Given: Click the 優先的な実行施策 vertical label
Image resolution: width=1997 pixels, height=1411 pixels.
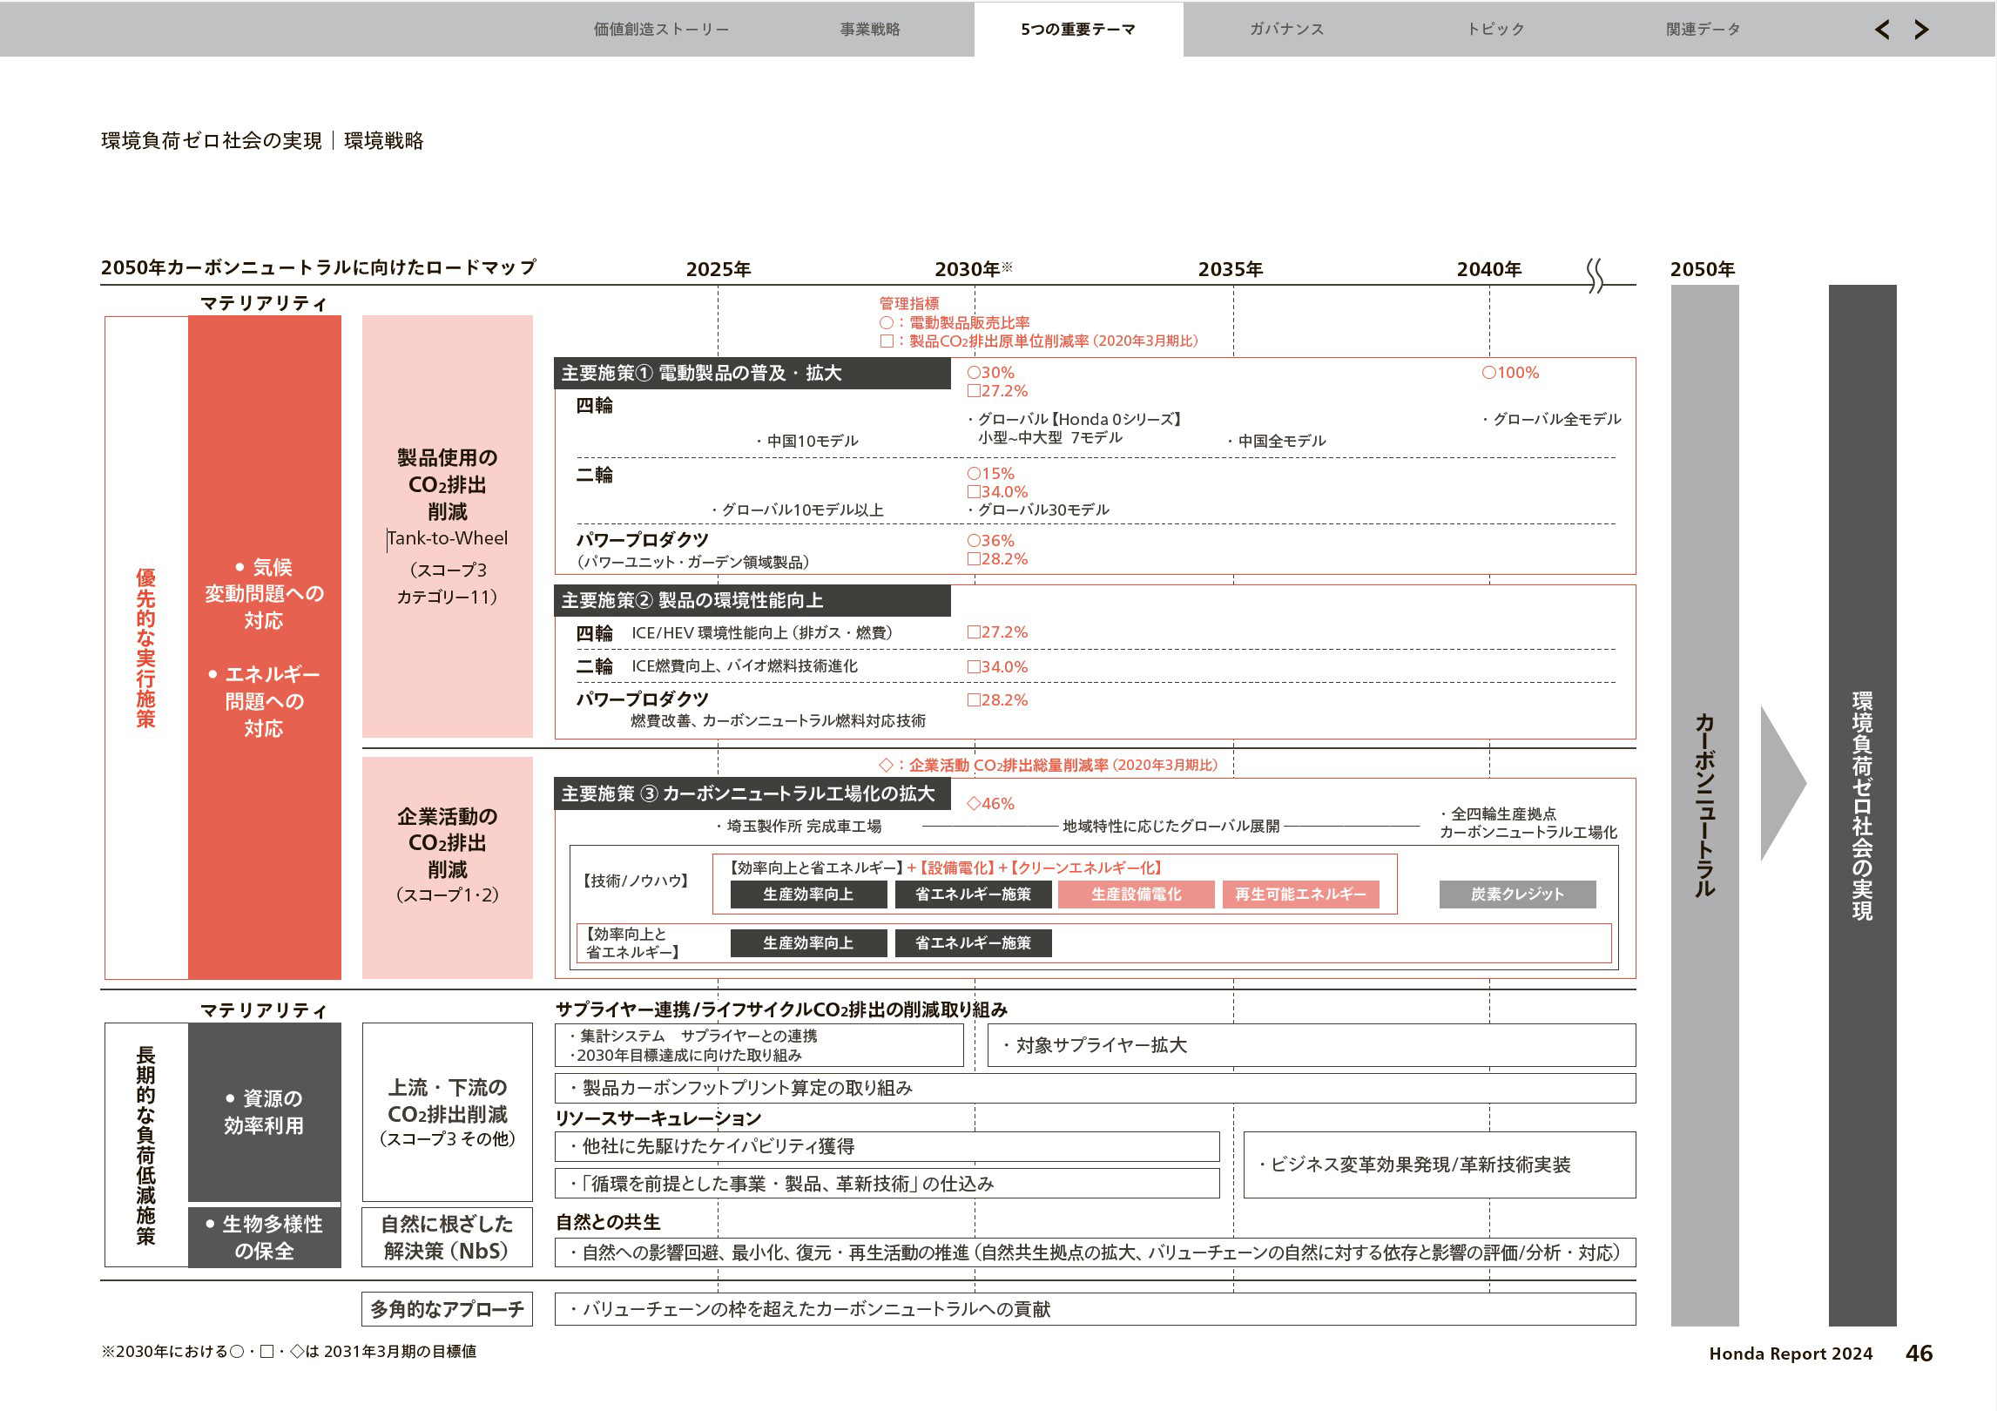Looking at the screenshot, I should pos(146,648).
